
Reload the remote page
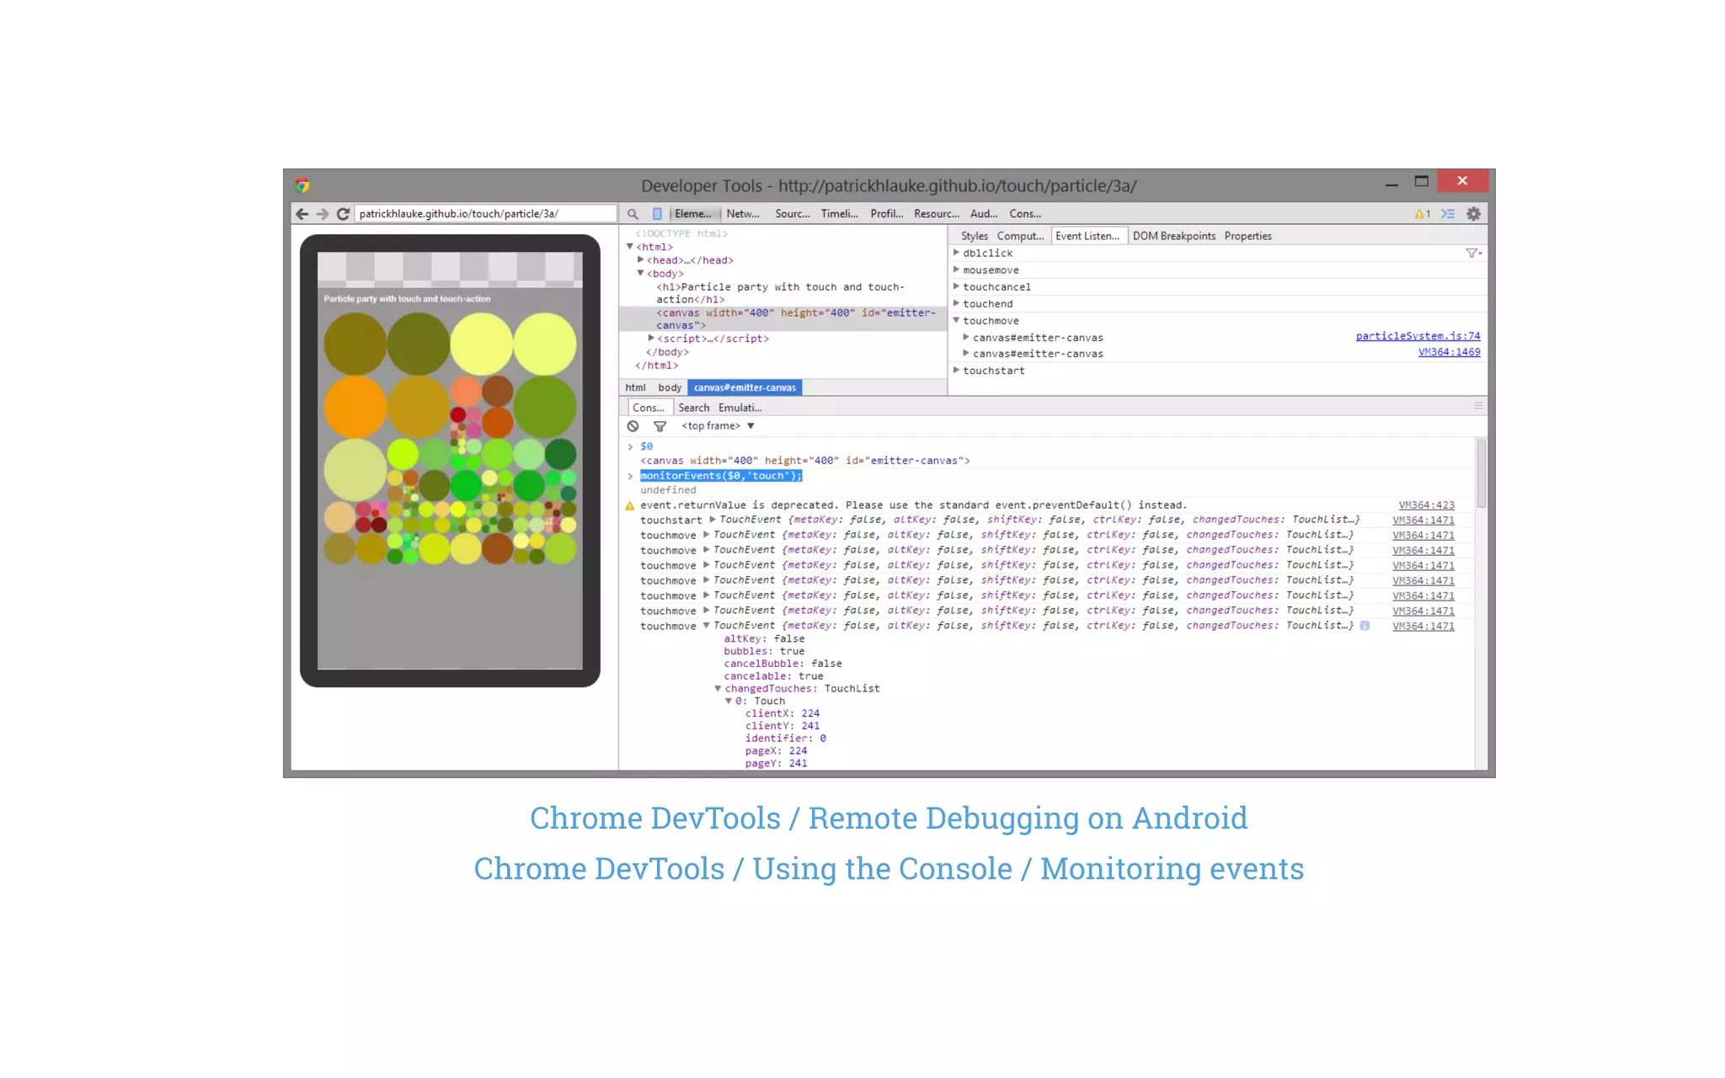pos(343,214)
